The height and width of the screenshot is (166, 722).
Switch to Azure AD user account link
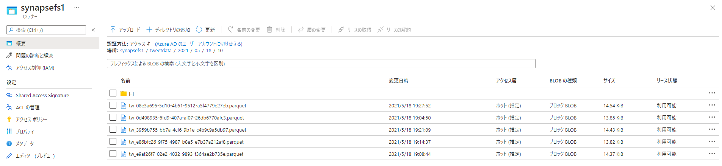[x=199, y=44]
